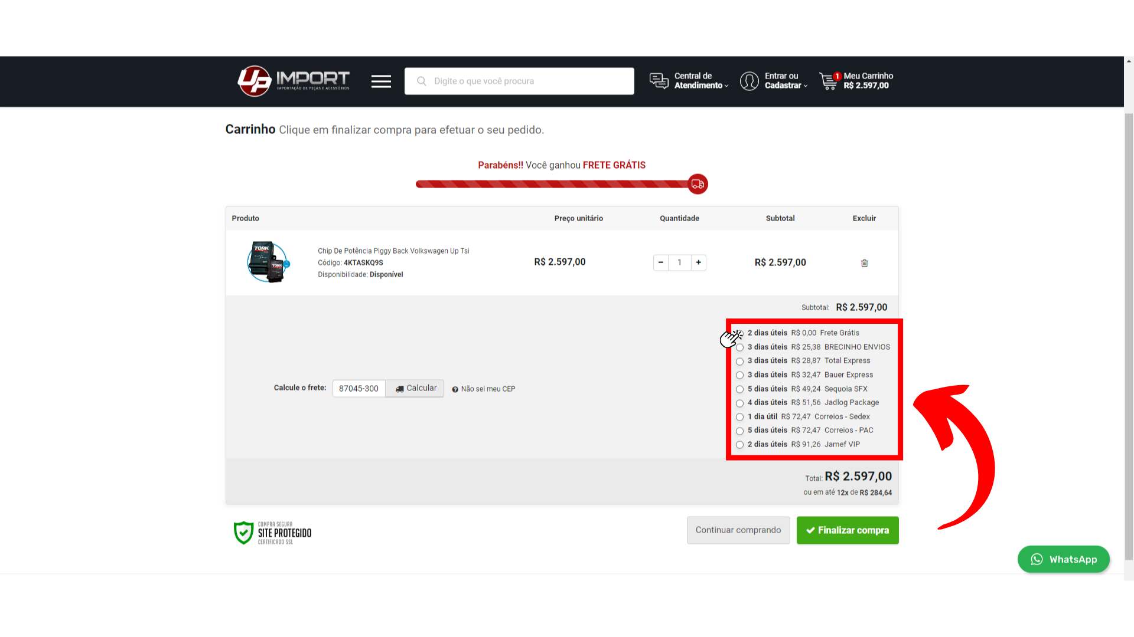Expand Central de Atendimento dropdown
This screenshot has width=1134, height=637.
pos(701,81)
